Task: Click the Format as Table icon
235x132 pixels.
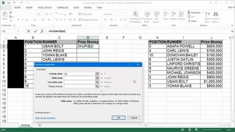Action: [147, 14]
